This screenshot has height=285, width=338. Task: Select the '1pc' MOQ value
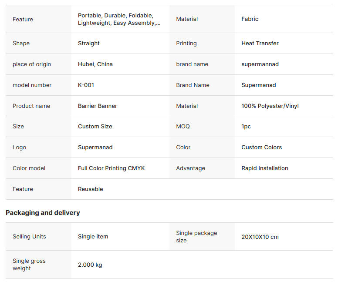coord(246,127)
